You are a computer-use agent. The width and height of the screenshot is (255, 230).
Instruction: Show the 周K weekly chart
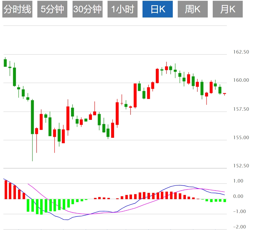[193, 9]
